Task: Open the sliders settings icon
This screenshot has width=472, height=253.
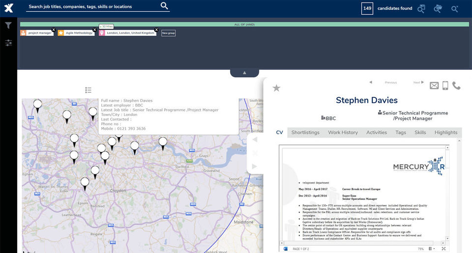Action: 8,43
